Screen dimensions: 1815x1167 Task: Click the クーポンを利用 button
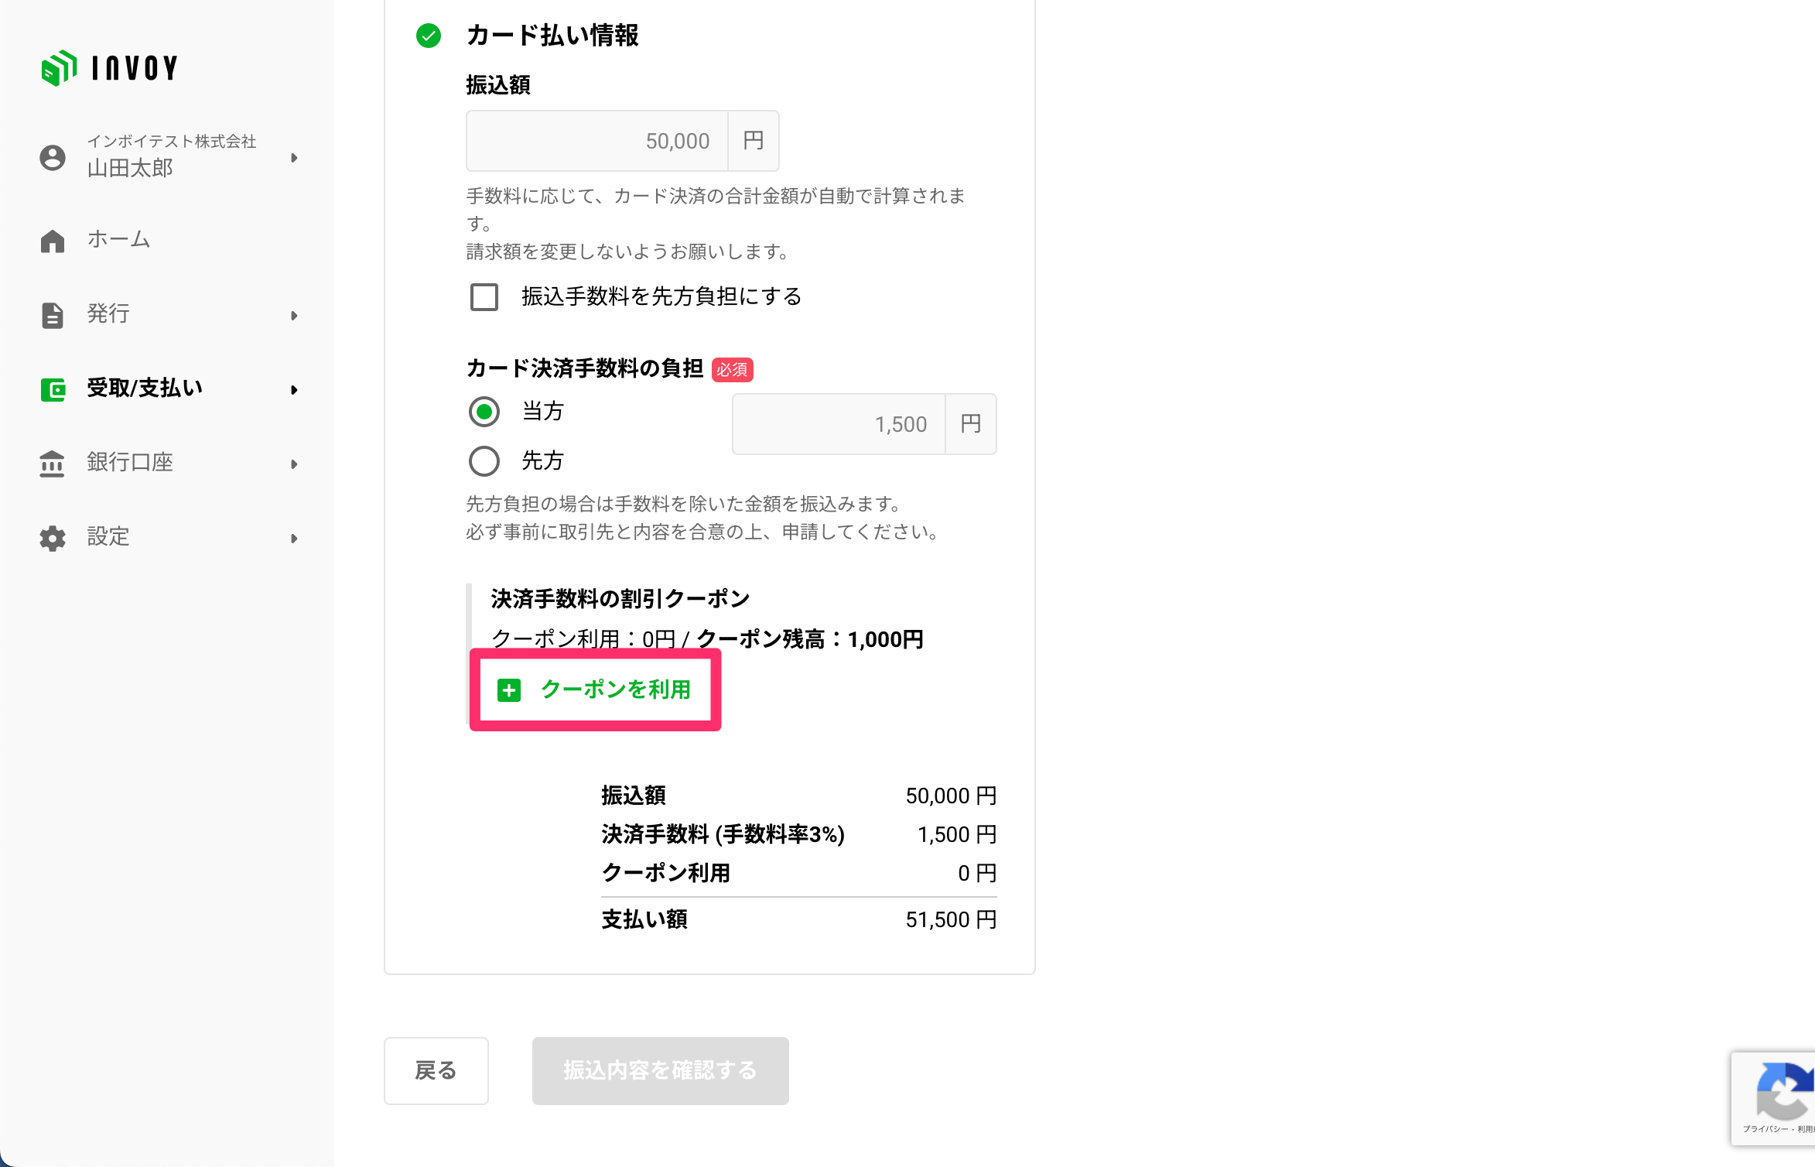(595, 690)
